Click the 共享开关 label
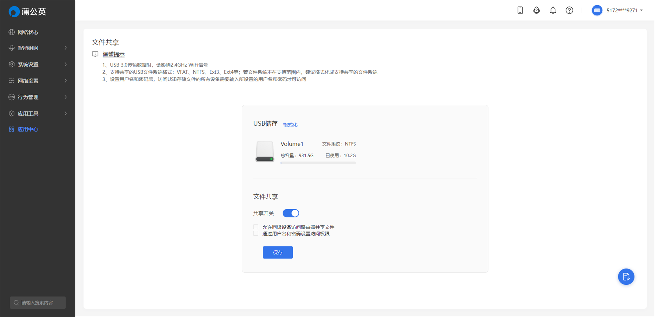This screenshot has height=317, width=655. [x=264, y=213]
